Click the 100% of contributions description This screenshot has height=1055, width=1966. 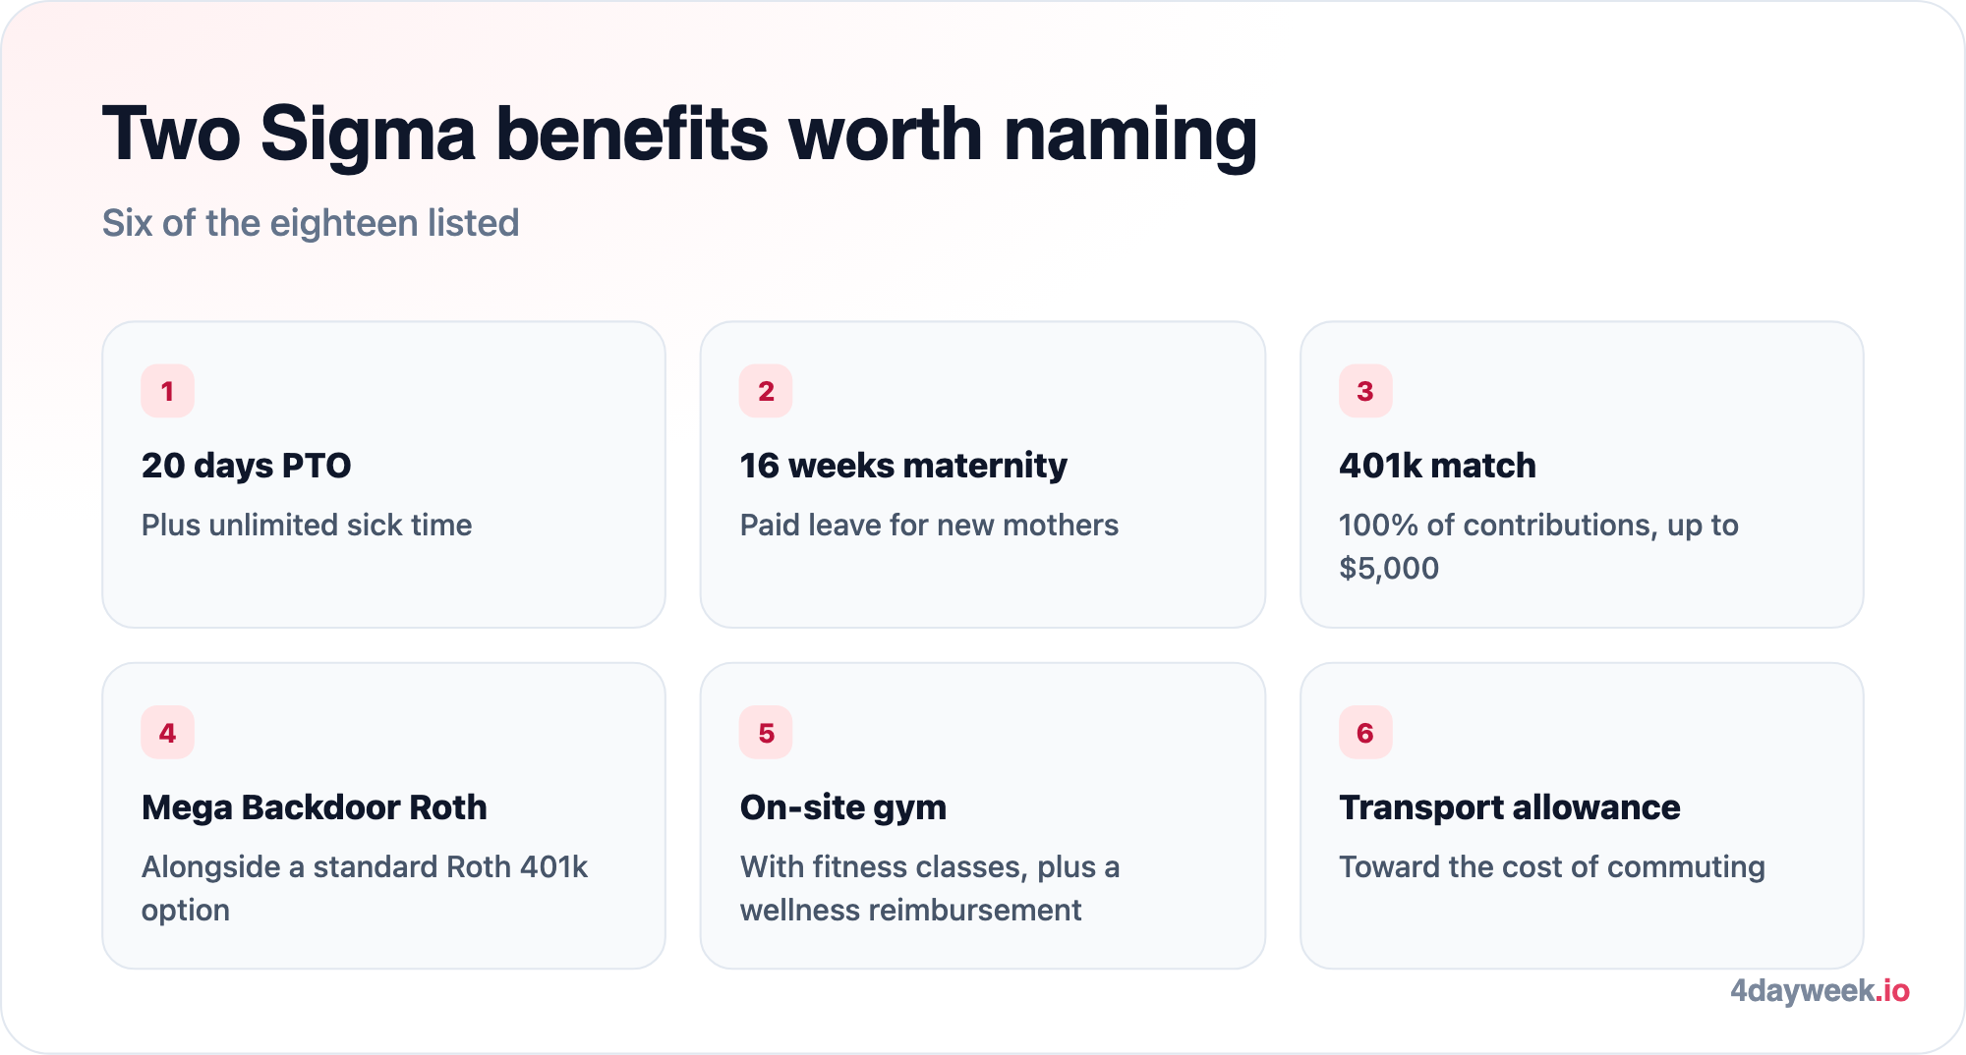(x=1538, y=546)
